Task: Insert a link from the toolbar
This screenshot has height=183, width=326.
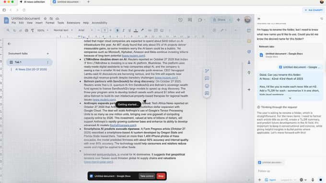Action: point(150,30)
